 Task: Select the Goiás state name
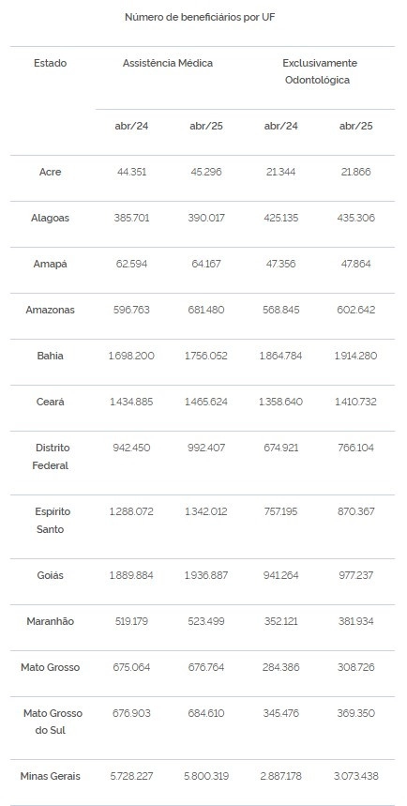pyautogui.click(x=51, y=575)
